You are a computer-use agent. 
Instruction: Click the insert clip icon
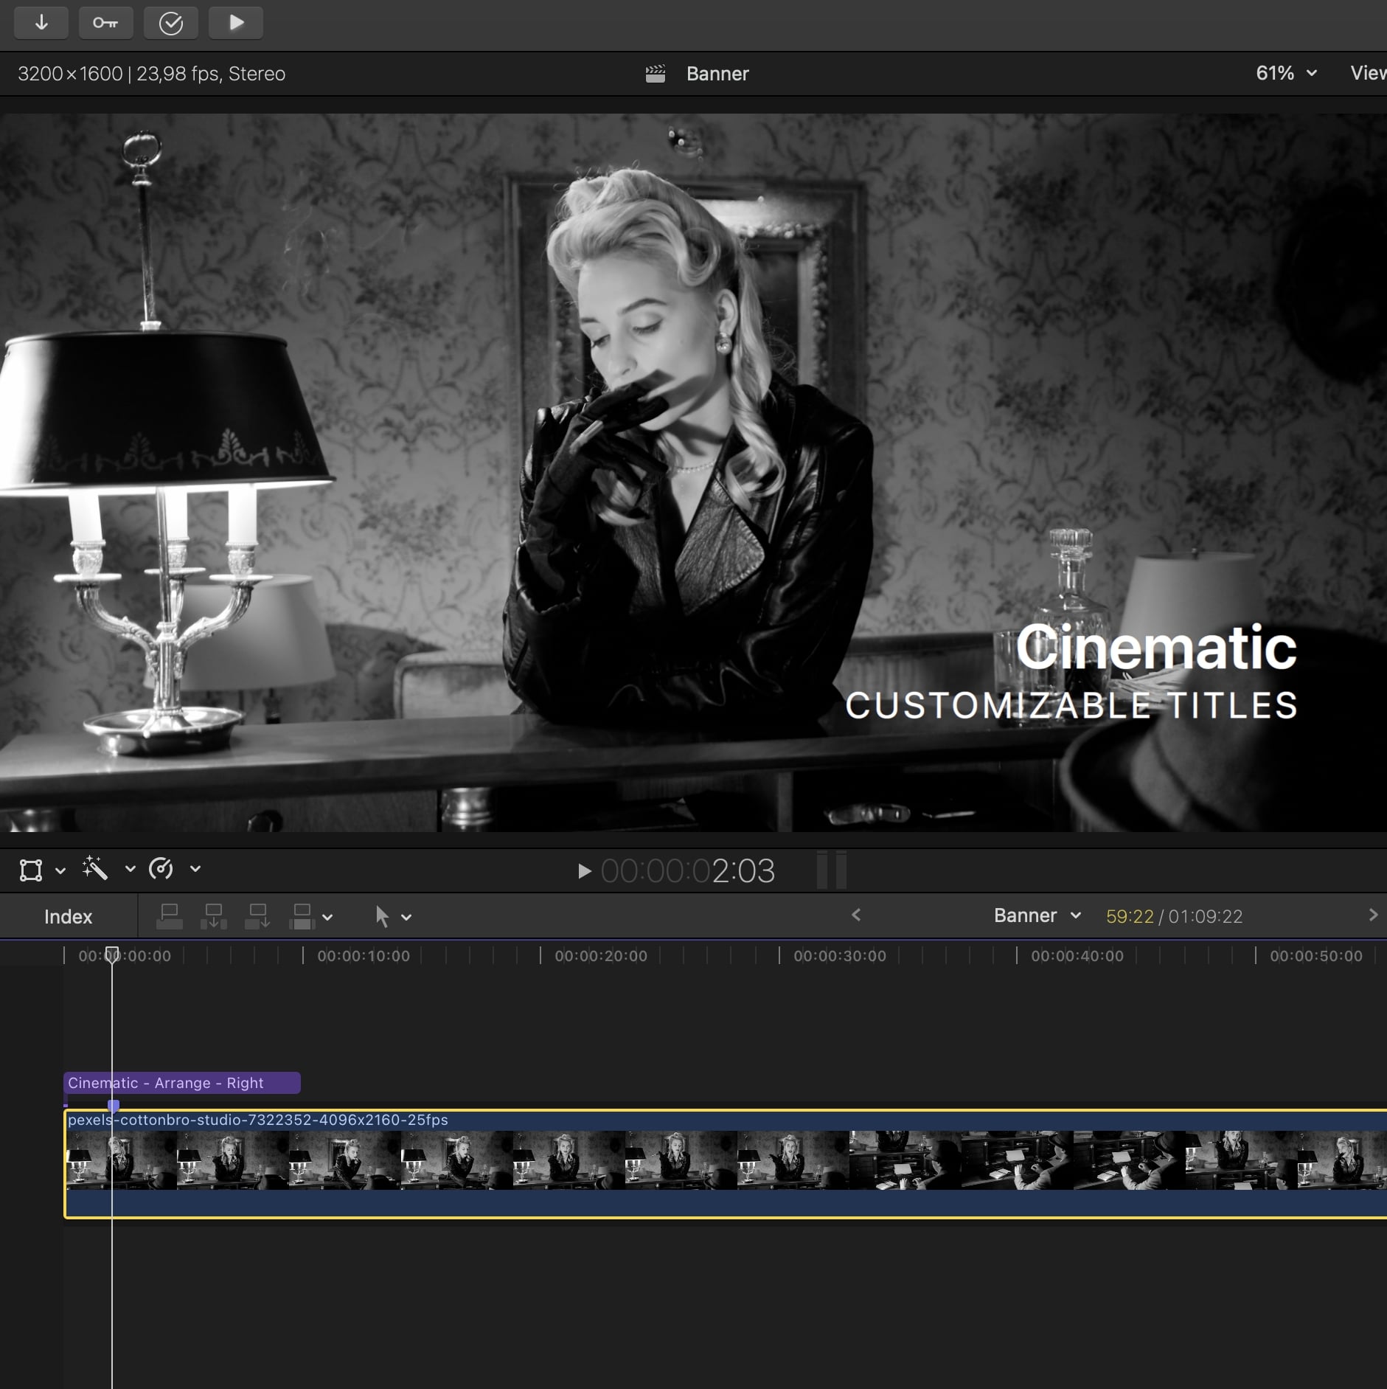214,916
